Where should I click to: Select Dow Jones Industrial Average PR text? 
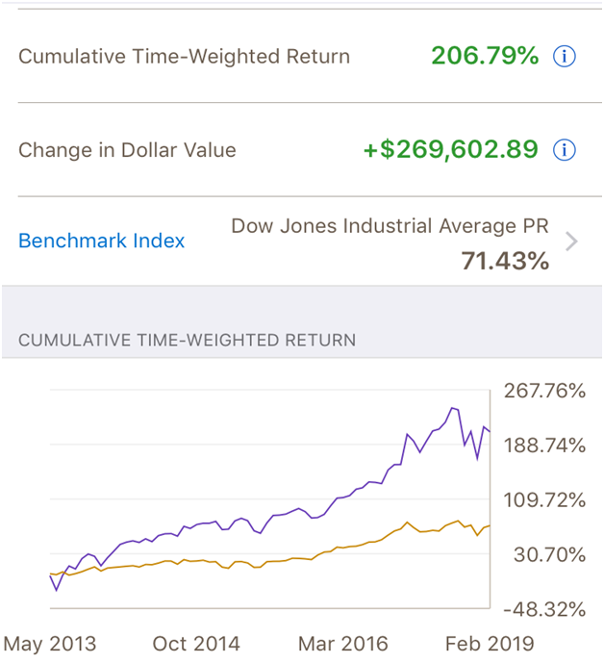coord(390,226)
